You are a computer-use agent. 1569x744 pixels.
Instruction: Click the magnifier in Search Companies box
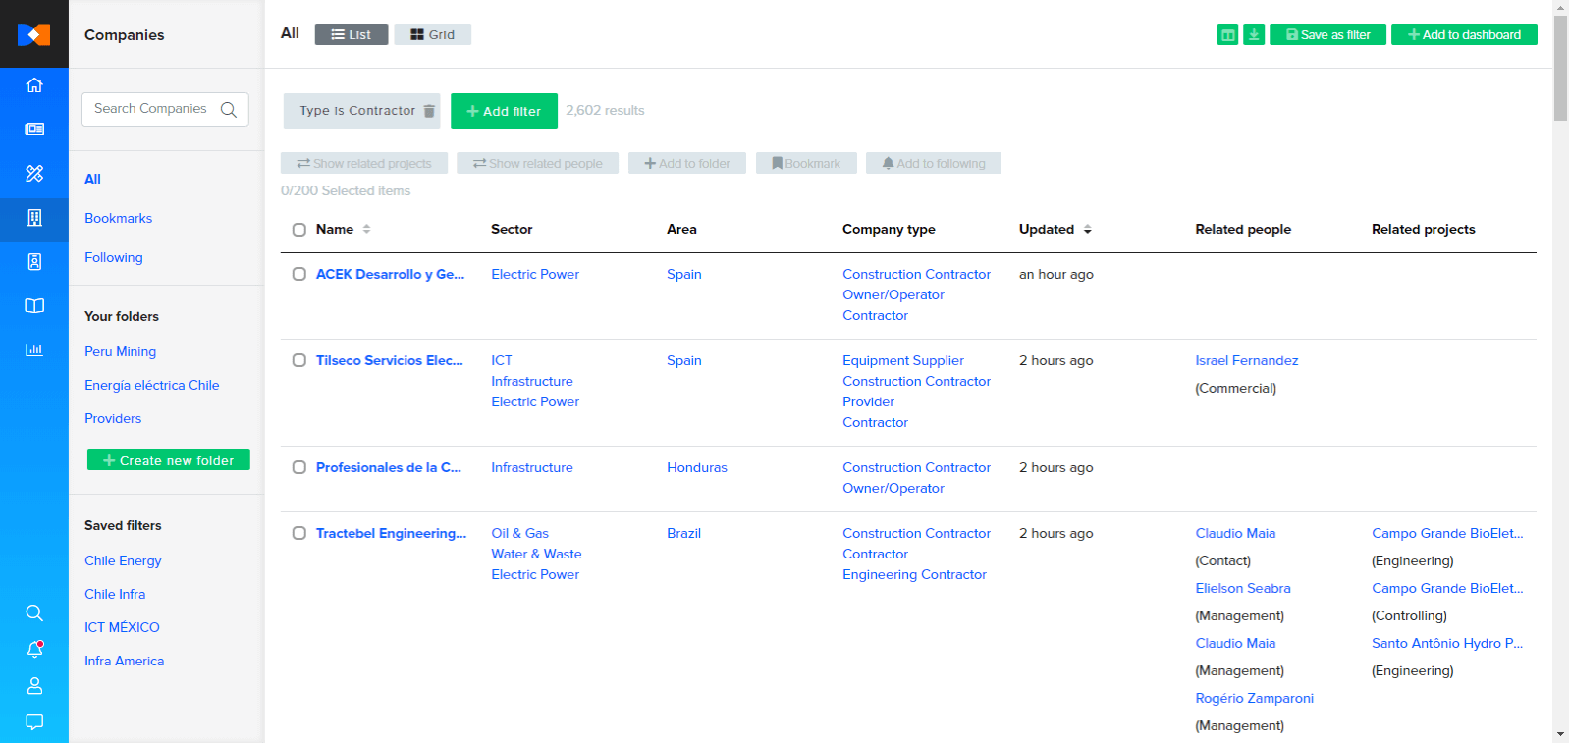pos(229,109)
